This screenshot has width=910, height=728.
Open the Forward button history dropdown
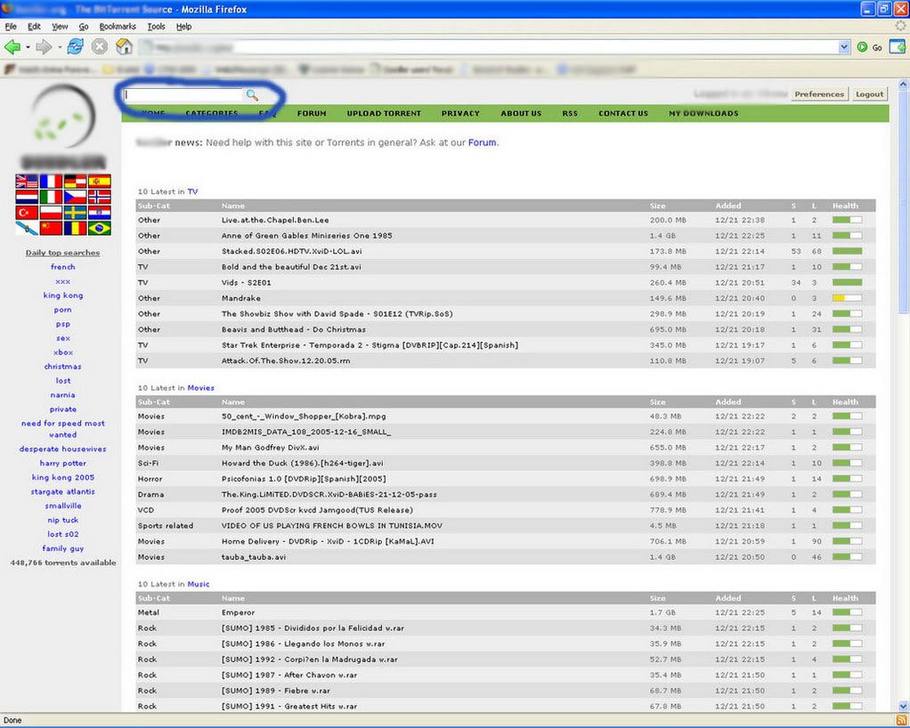point(59,47)
